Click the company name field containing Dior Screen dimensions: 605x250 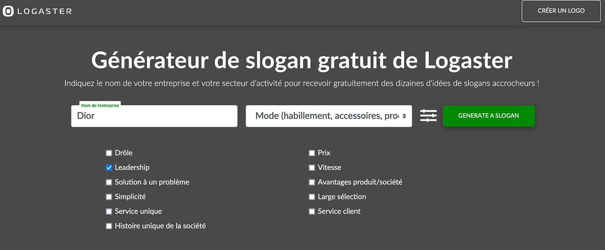[x=154, y=116]
